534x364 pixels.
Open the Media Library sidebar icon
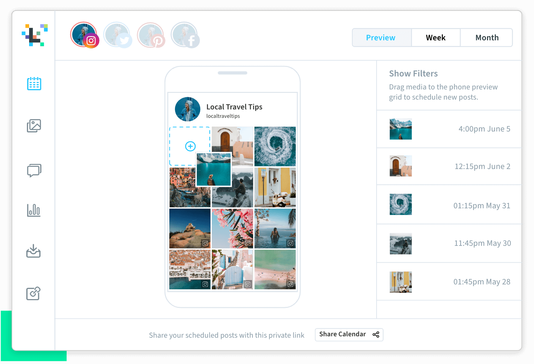[34, 126]
